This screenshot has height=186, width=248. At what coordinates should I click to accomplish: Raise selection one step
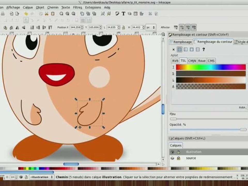(x=44, y=28)
